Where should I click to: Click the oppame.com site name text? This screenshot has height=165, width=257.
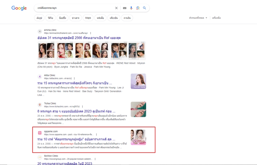coord(51,131)
